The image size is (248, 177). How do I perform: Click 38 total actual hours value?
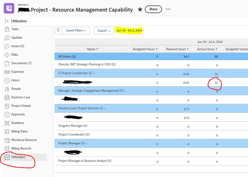pyautogui.click(x=216, y=57)
